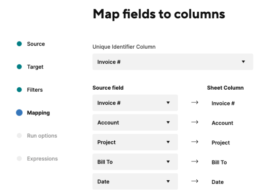Expand the Invoice # source field dropdown
This screenshot has width=255, height=194.
point(168,103)
